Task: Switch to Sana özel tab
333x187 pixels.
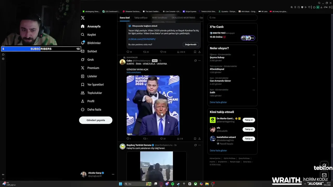Action: [125, 18]
